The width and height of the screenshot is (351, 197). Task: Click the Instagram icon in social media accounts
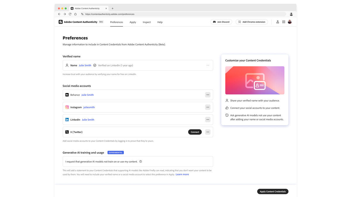click(x=67, y=107)
